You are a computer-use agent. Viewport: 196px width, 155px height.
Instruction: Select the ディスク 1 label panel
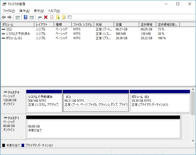point(13,127)
